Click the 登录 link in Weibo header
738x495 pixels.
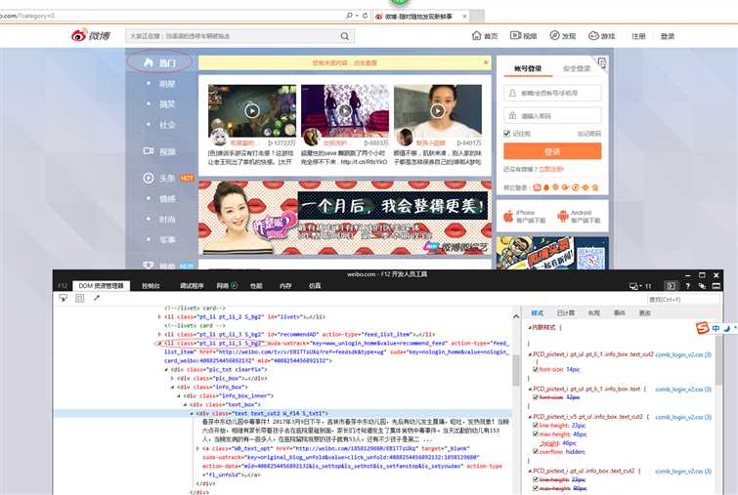point(668,36)
